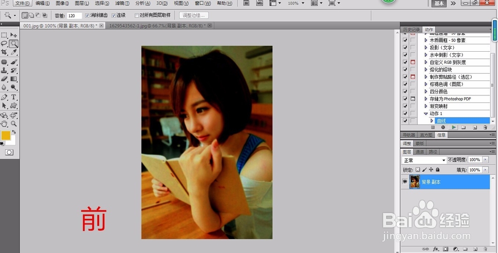Select the Crop tool
This screenshot has width=498, height=253.
coord(4,52)
